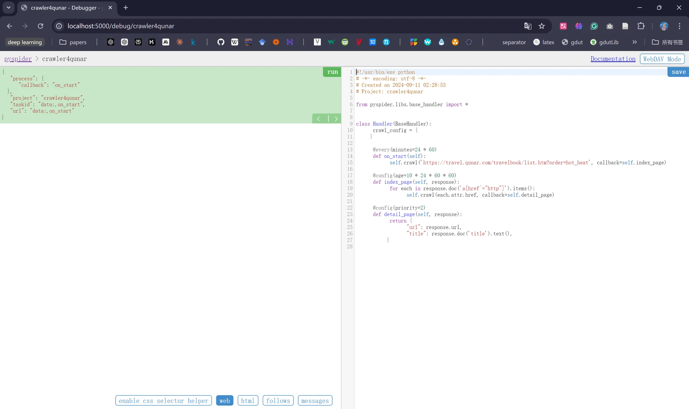This screenshot has width=689, height=409.
Task: Open the brain-shaped extension icon
Action: tap(578, 26)
